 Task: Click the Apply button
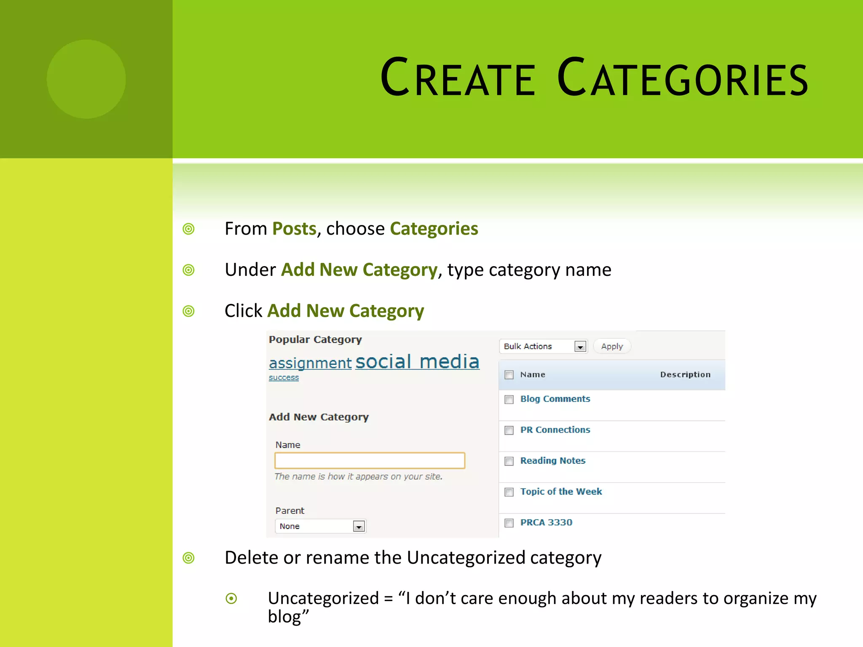pyautogui.click(x=612, y=346)
